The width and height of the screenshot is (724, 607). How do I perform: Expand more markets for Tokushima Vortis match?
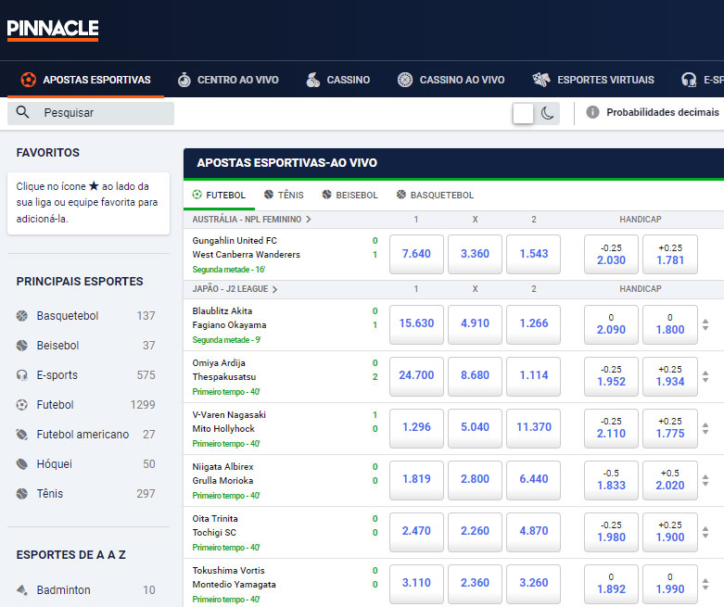(705, 585)
